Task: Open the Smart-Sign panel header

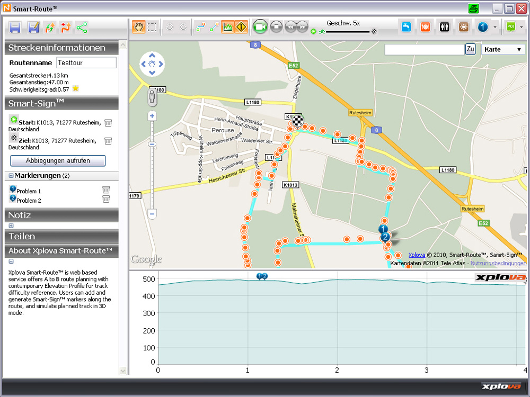Action: click(x=61, y=103)
